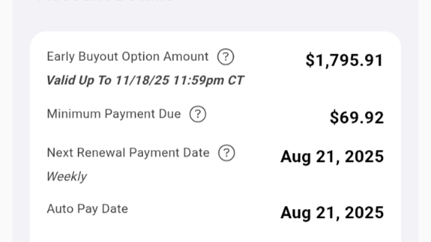Tap the Weekly frequency text
The image size is (431, 242).
[x=66, y=177]
